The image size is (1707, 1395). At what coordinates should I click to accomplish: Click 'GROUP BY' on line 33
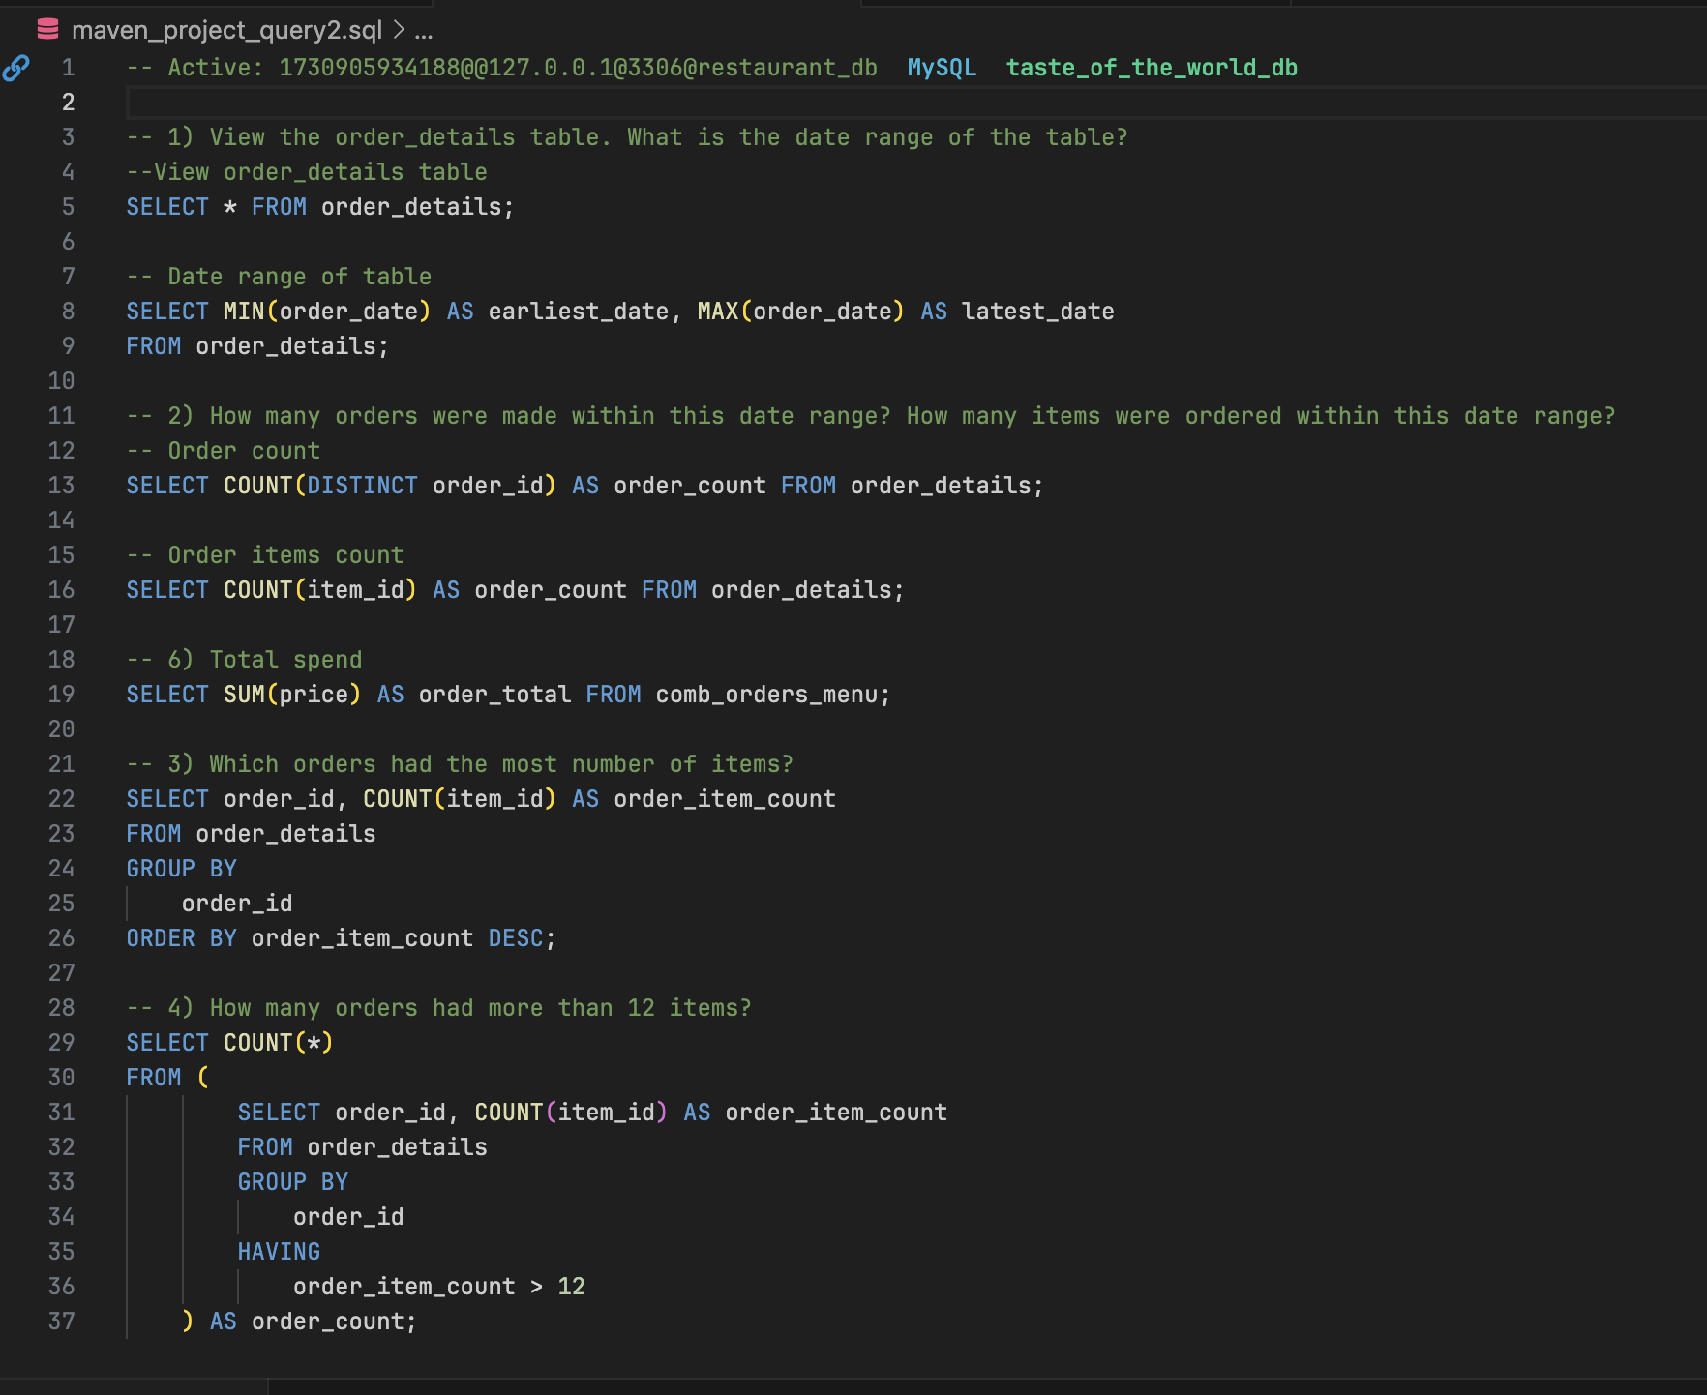pyautogui.click(x=293, y=1182)
